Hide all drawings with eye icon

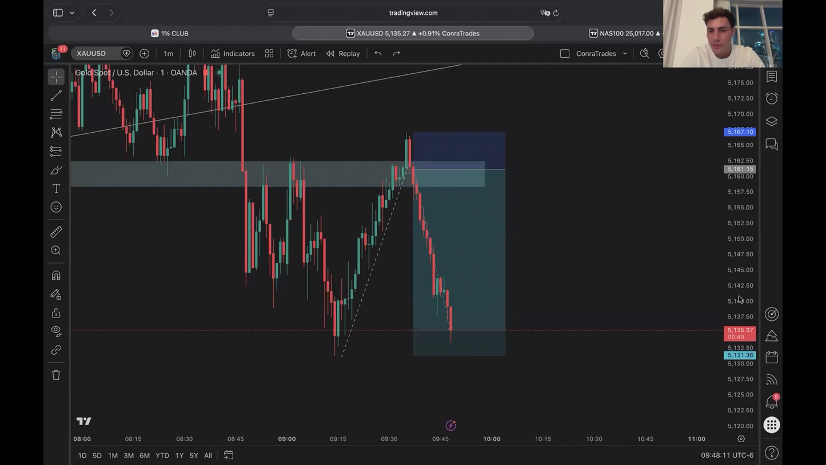coord(56,331)
